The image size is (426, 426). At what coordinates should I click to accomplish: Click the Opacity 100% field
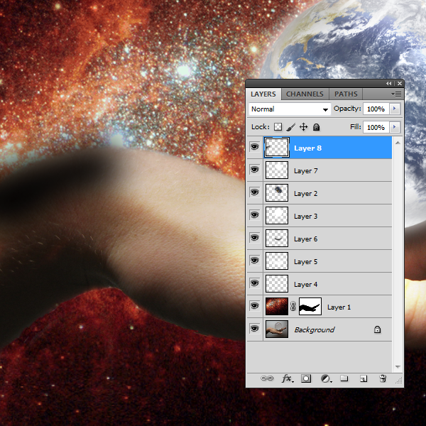(376, 109)
